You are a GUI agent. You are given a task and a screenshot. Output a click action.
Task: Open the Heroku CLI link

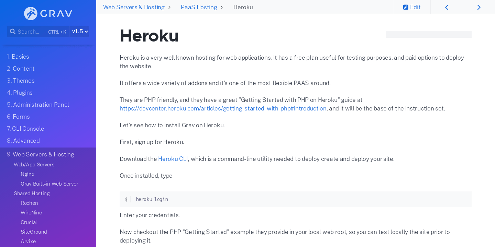click(x=173, y=158)
